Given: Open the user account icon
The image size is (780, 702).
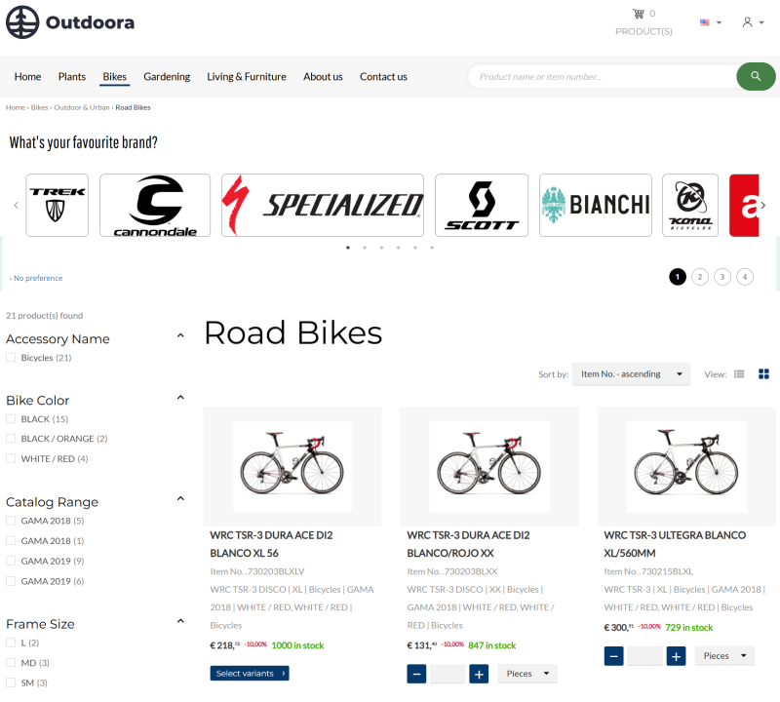Looking at the screenshot, I should pos(747,22).
